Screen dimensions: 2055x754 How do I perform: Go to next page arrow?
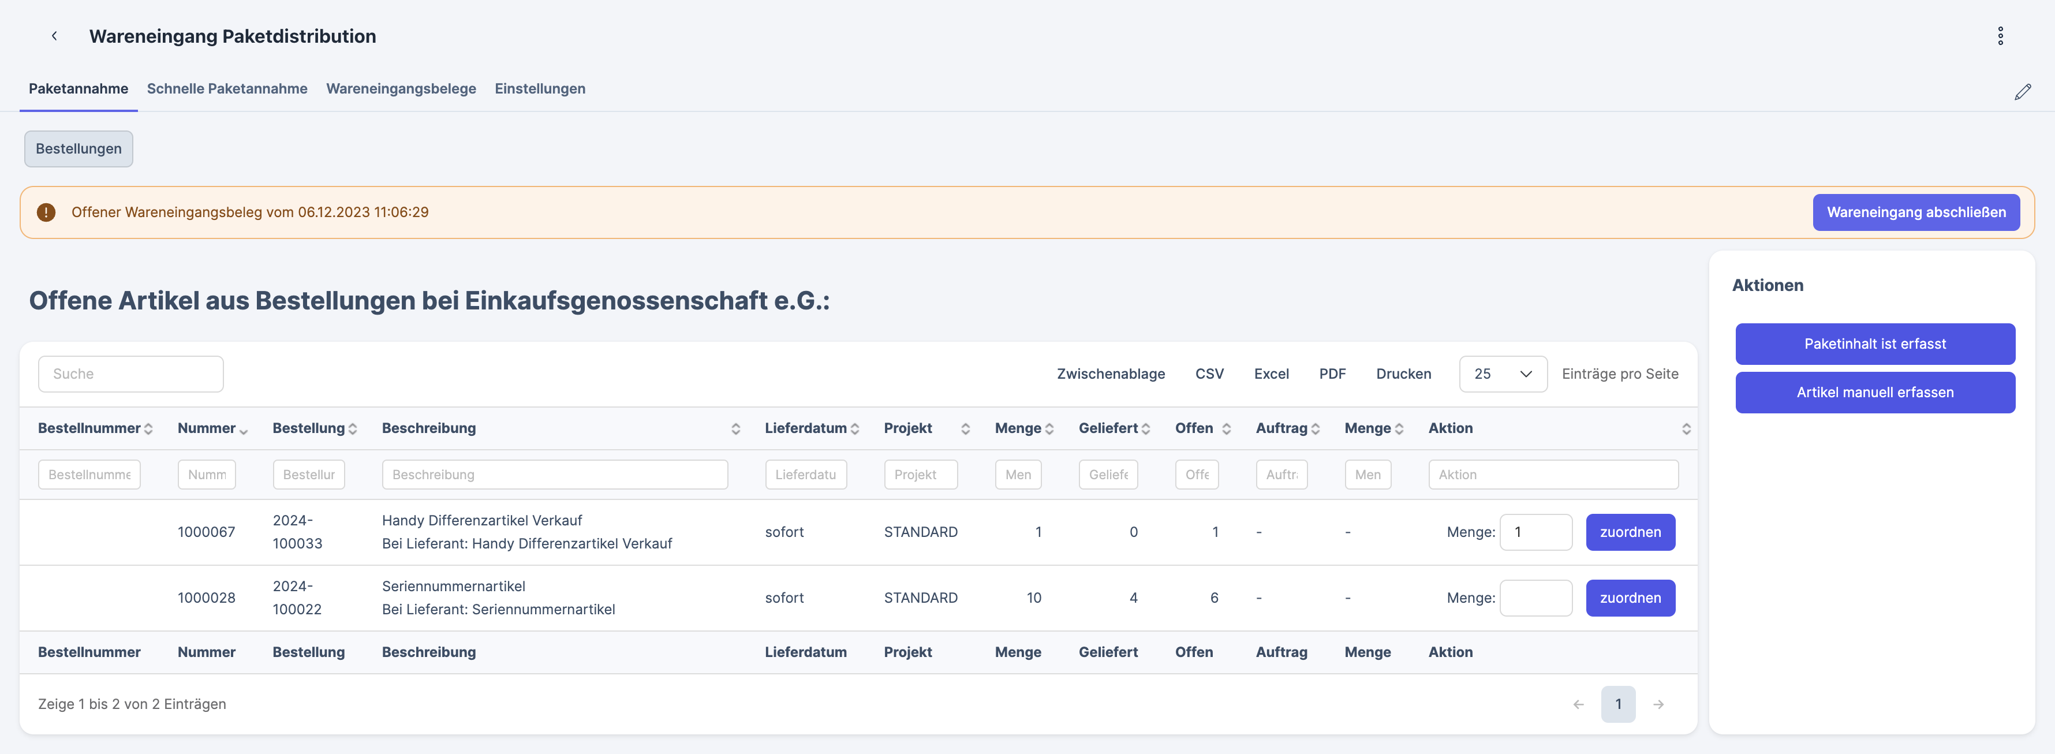pyautogui.click(x=1658, y=704)
